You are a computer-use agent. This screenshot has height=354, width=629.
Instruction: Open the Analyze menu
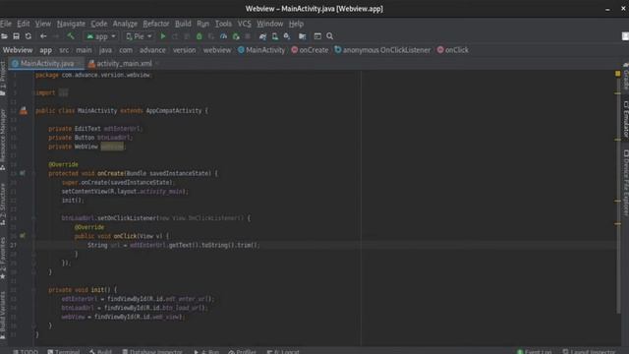coord(125,24)
